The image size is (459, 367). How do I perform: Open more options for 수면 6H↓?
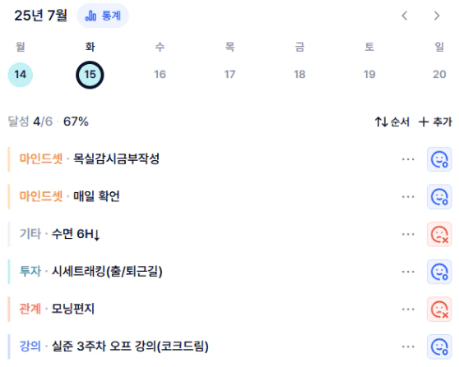point(408,234)
